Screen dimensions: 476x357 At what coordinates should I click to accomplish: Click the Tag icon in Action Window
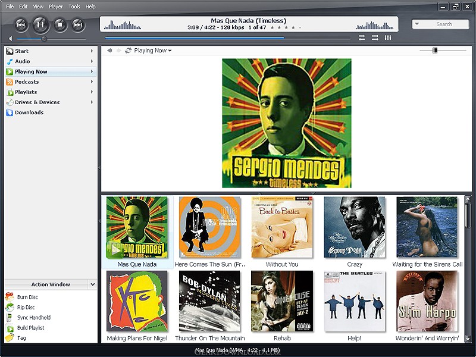(x=10, y=338)
